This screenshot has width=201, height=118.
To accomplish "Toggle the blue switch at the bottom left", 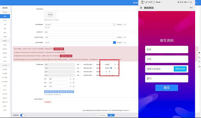I will (x=22, y=115).
